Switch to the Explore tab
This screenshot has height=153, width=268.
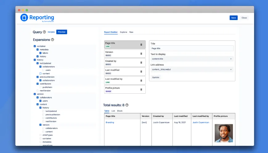point(123,32)
